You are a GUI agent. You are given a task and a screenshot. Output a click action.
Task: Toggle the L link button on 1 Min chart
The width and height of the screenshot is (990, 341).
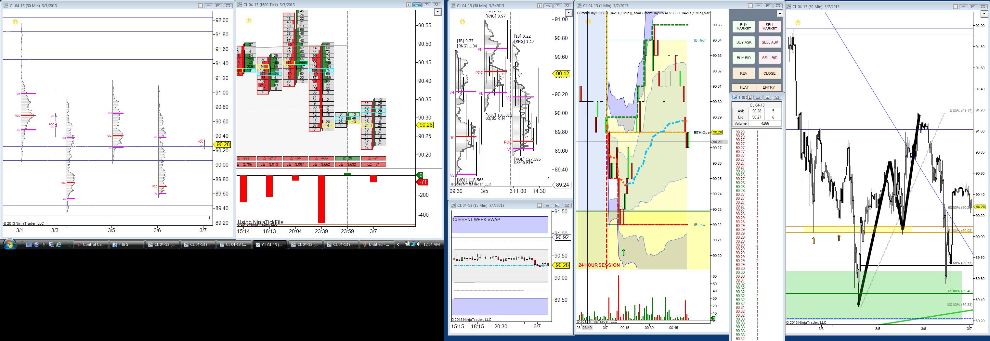(749, 6)
